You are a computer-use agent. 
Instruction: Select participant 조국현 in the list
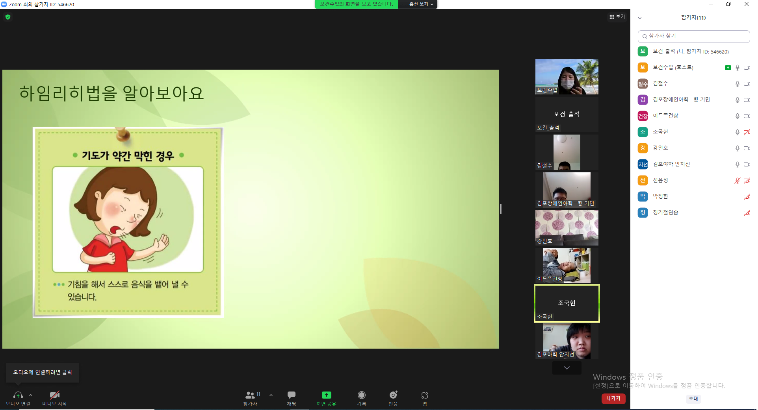point(694,132)
